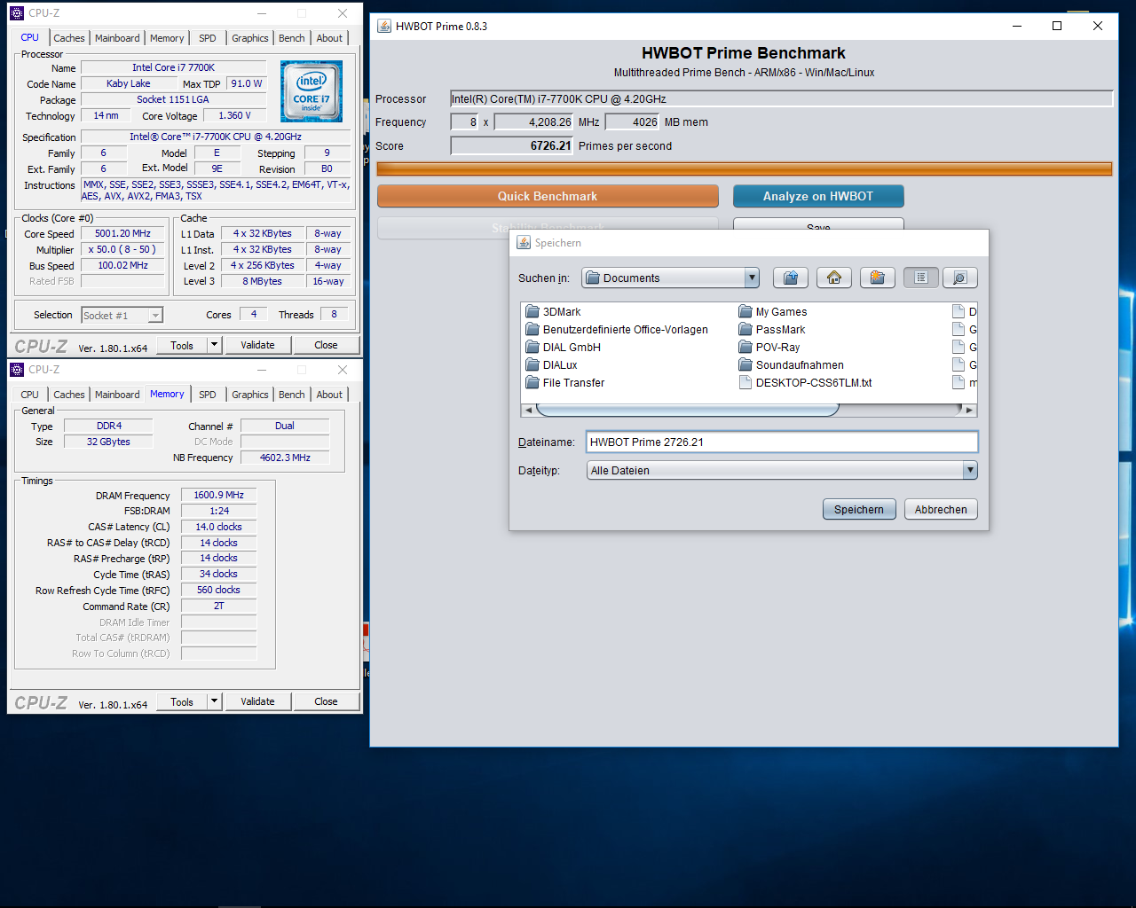Image resolution: width=1136 pixels, height=908 pixels.
Task: Click the DRAM Frequency value 1600.9 MHz
Action: pyautogui.click(x=218, y=495)
